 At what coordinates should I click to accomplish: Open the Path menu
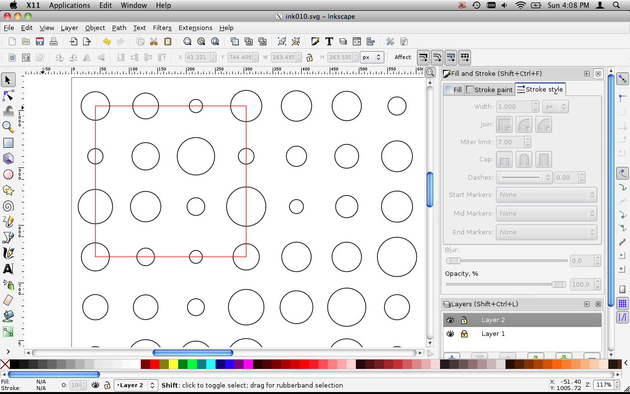pos(119,28)
